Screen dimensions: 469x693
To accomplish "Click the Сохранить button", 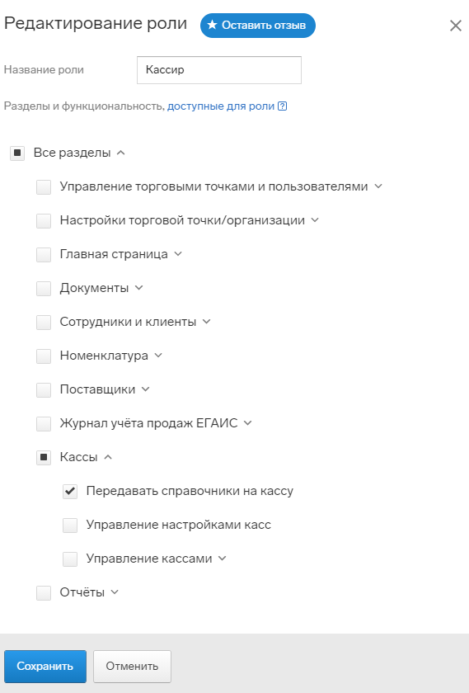I will click(x=45, y=666).
